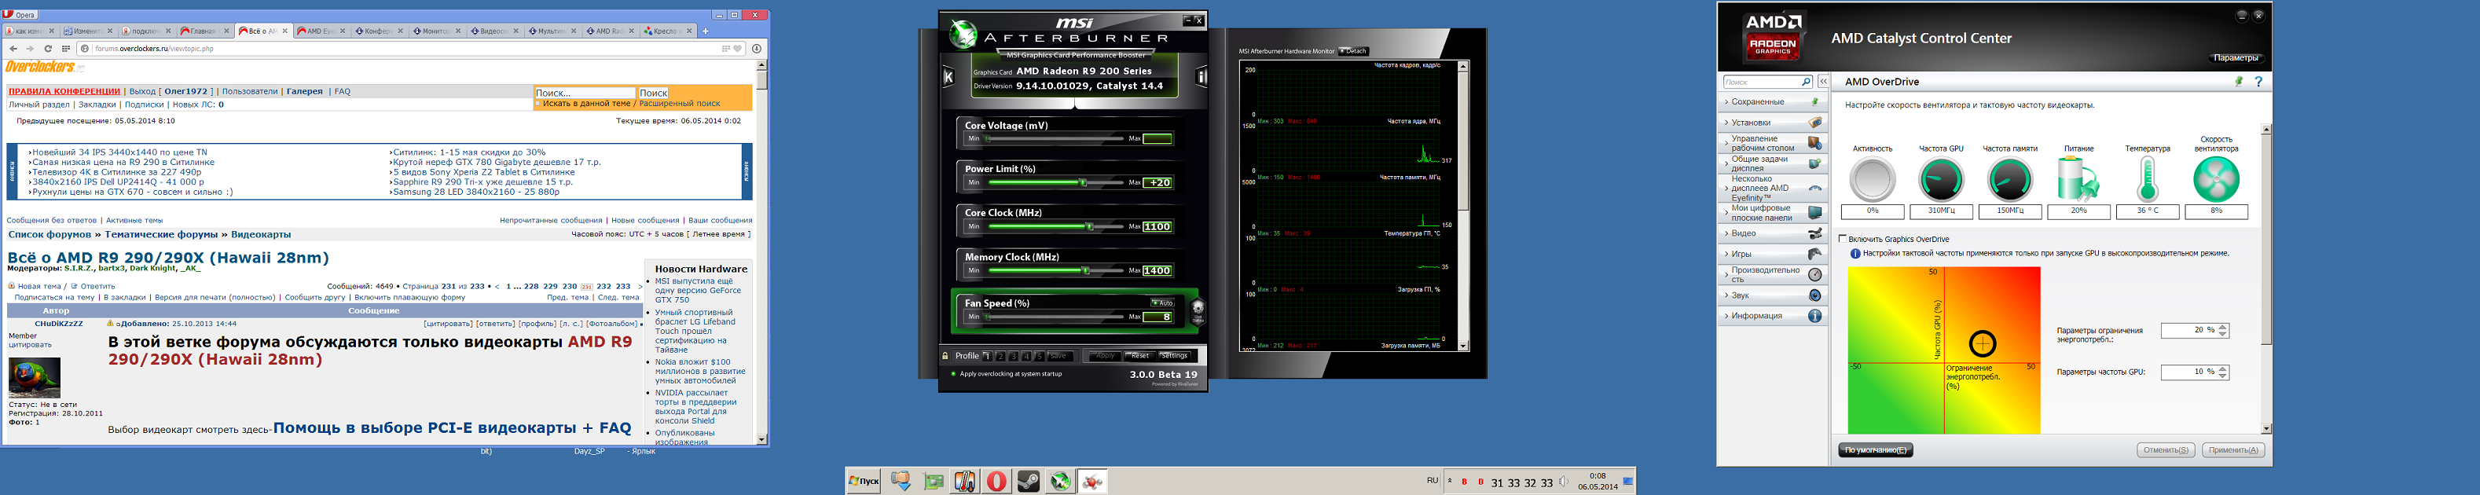
Task: Open 'ПРАВИЛА КОНФЕРЕНЦИИ' link
Action: pyautogui.click(x=64, y=91)
